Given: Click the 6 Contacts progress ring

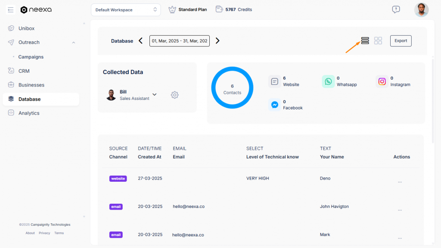Looking at the screenshot, I should [x=232, y=88].
